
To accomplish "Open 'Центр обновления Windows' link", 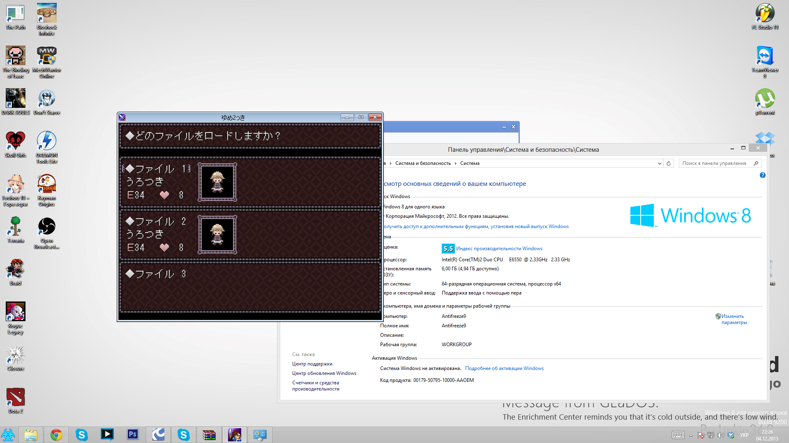I will pyautogui.click(x=324, y=373).
